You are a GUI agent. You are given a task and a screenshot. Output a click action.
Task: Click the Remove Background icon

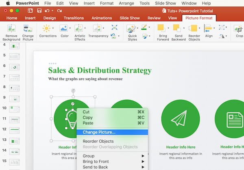pyautogui.click(x=11, y=28)
